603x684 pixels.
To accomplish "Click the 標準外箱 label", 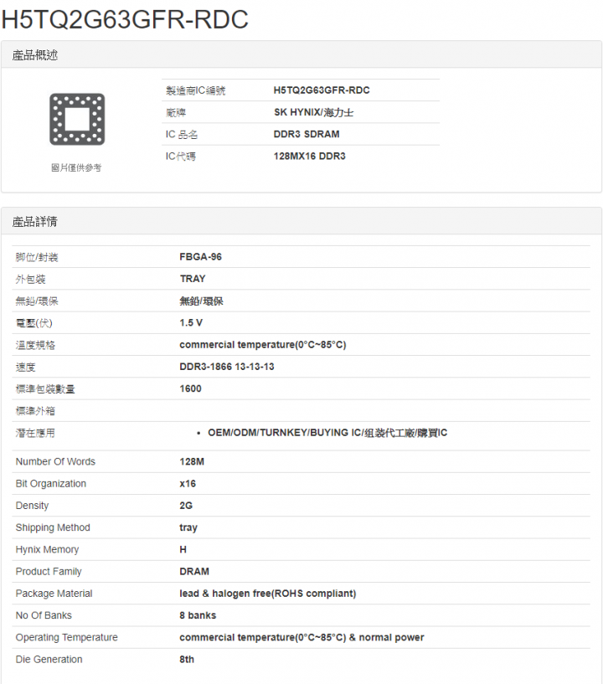I will (35, 411).
